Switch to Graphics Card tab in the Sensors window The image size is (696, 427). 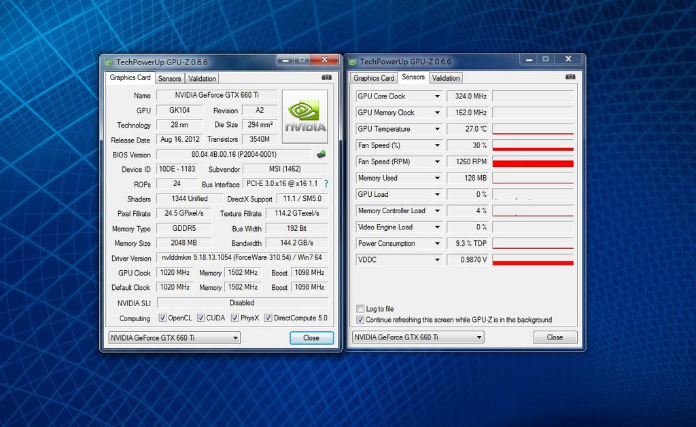374,78
